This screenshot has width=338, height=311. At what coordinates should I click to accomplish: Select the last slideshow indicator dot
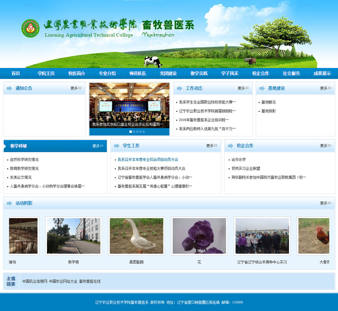(x=143, y=132)
